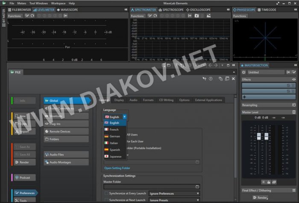
Task: Select Spanish in the language list
Action: (x=115, y=150)
